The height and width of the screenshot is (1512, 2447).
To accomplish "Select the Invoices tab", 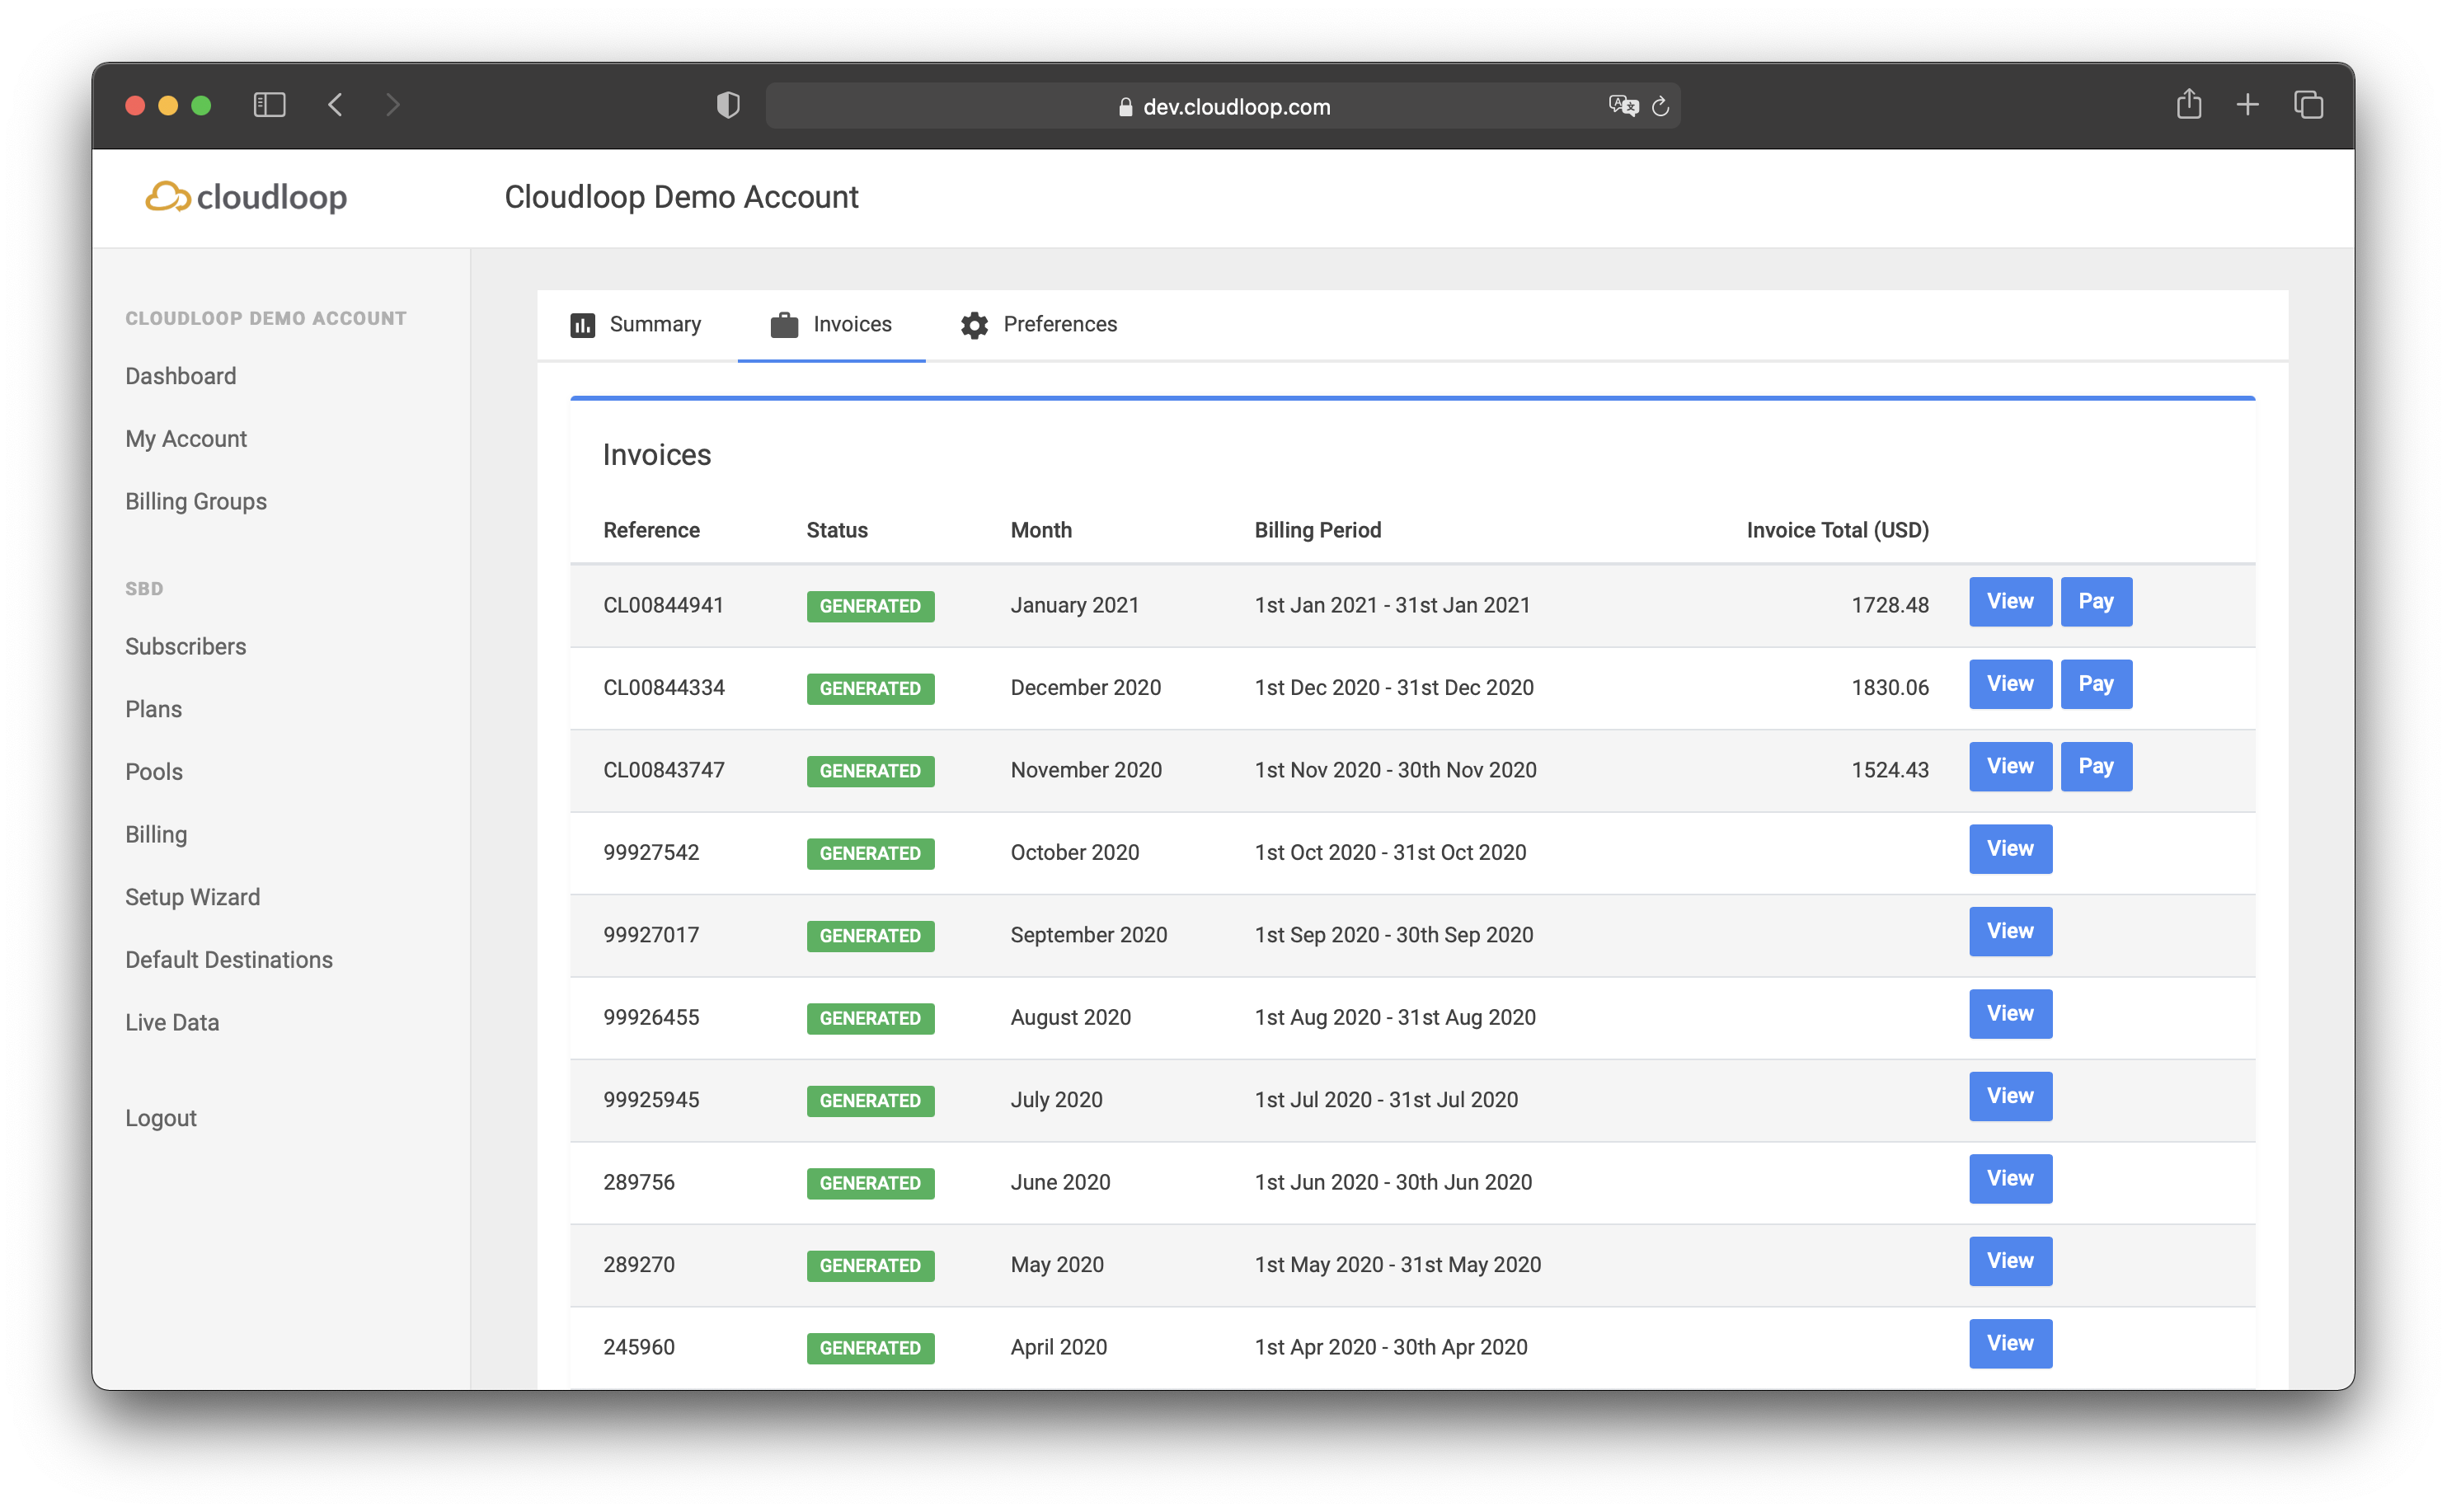I will coord(831,324).
